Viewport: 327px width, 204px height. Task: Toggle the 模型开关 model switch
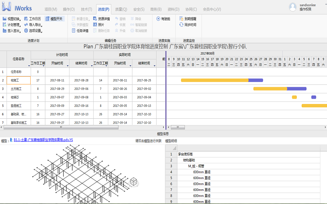pos(54,19)
